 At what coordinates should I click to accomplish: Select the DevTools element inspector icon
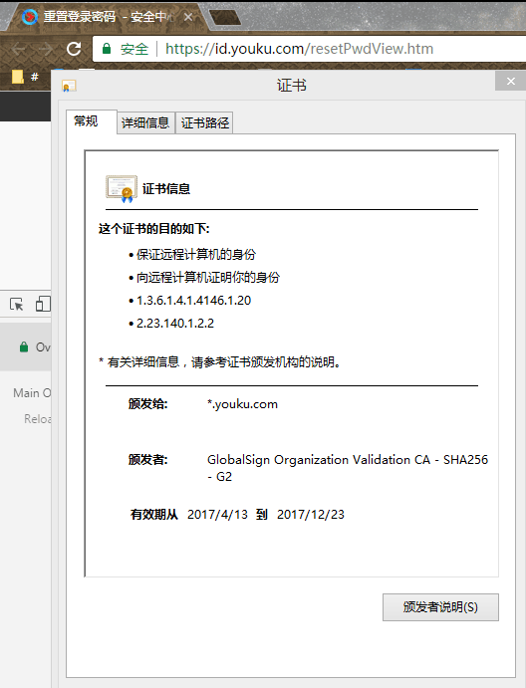(17, 304)
